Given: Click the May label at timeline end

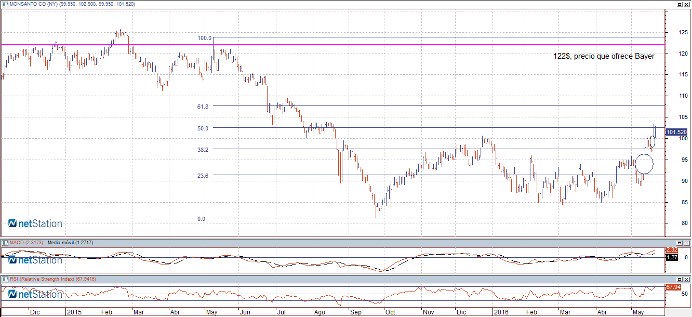Looking at the screenshot, I should click(x=637, y=312).
